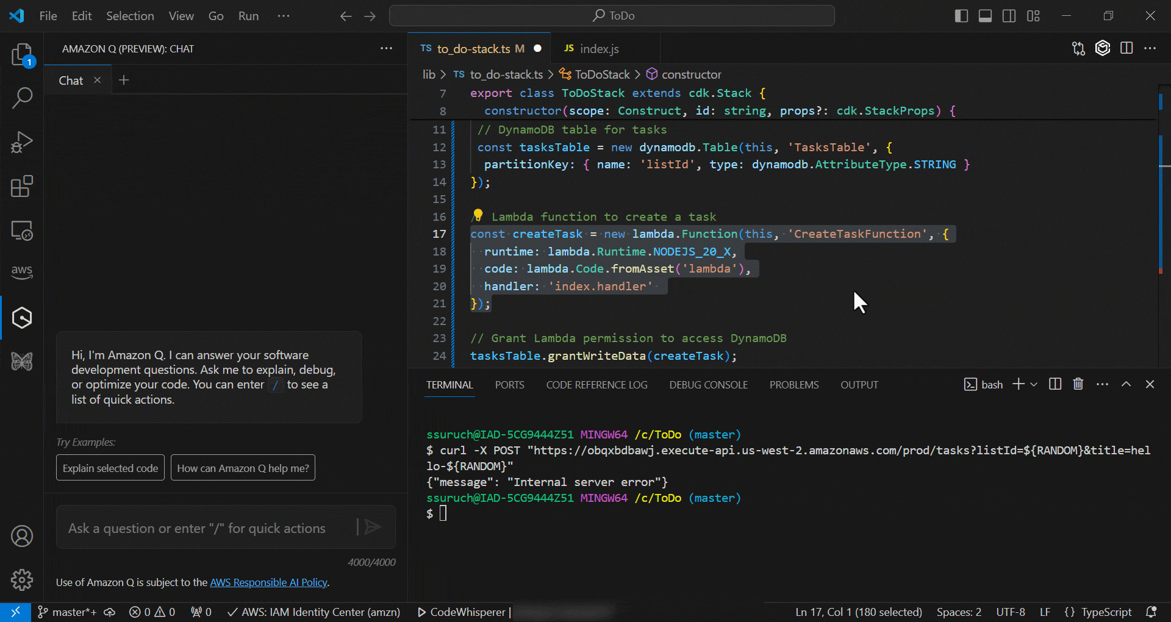1171x622 pixels.
Task: Open terminal more actions ellipsis menu
Action: click(x=1103, y=384)
